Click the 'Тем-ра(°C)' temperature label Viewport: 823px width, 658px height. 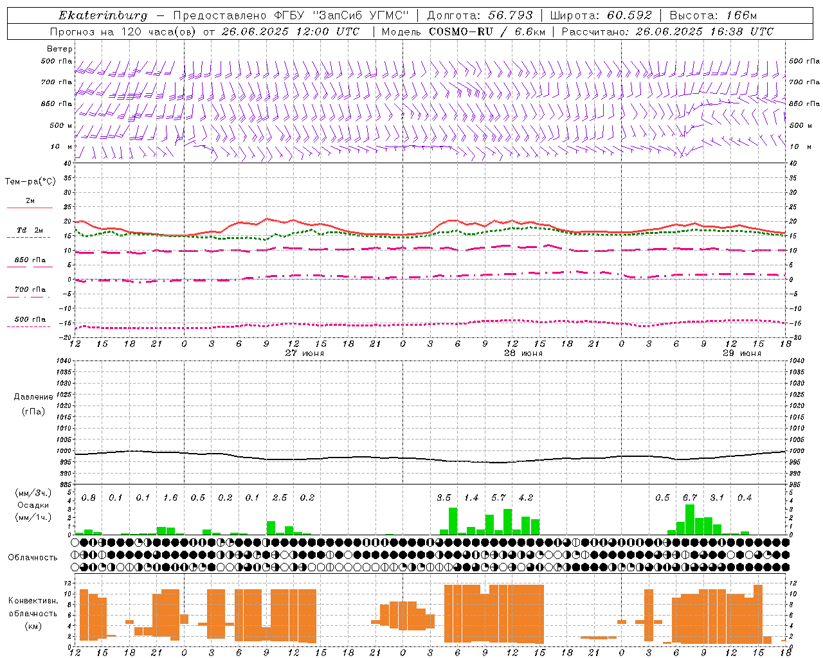30,182
